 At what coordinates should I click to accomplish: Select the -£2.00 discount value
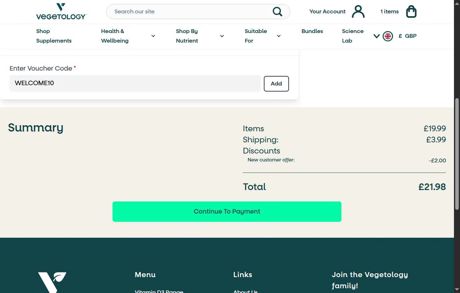coord(437,160)
